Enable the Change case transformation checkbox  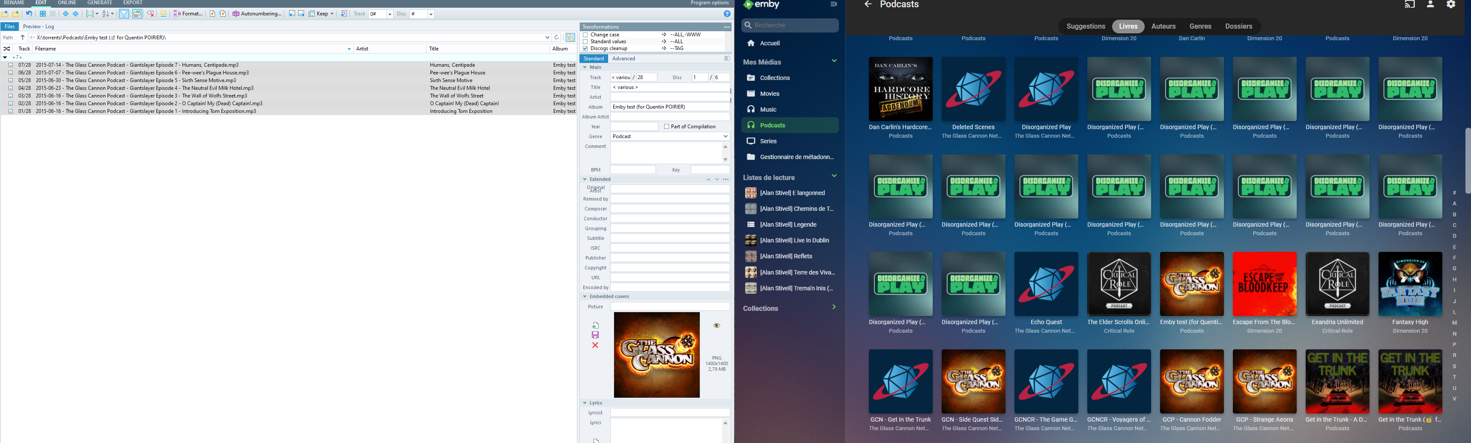click(x=585, y=35)
